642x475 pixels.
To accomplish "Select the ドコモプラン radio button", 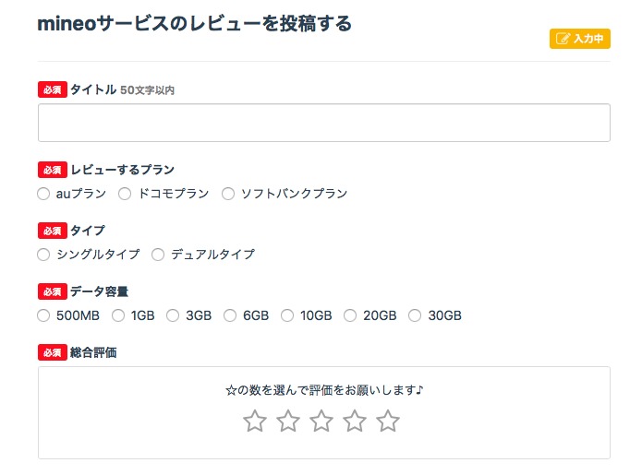I will point(125,194).
